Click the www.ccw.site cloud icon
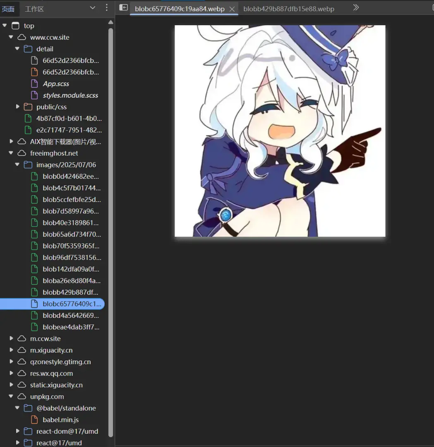 click(22, 37)
